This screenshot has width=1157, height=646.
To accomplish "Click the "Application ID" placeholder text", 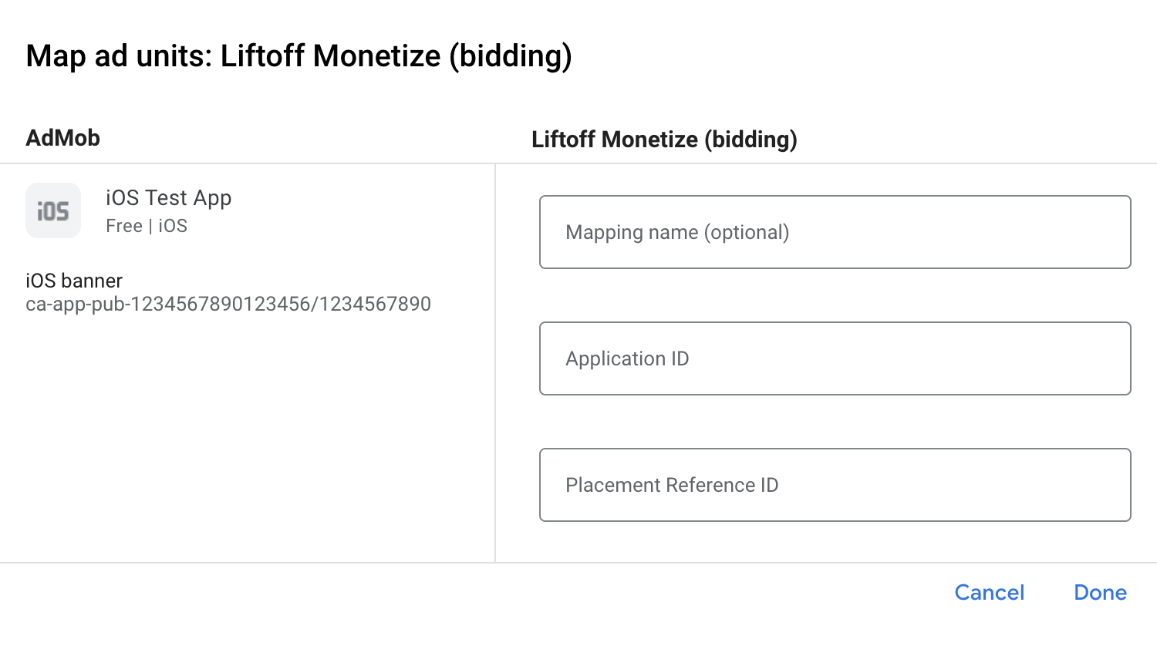I will pyautogui.click(x=627, y=358).
